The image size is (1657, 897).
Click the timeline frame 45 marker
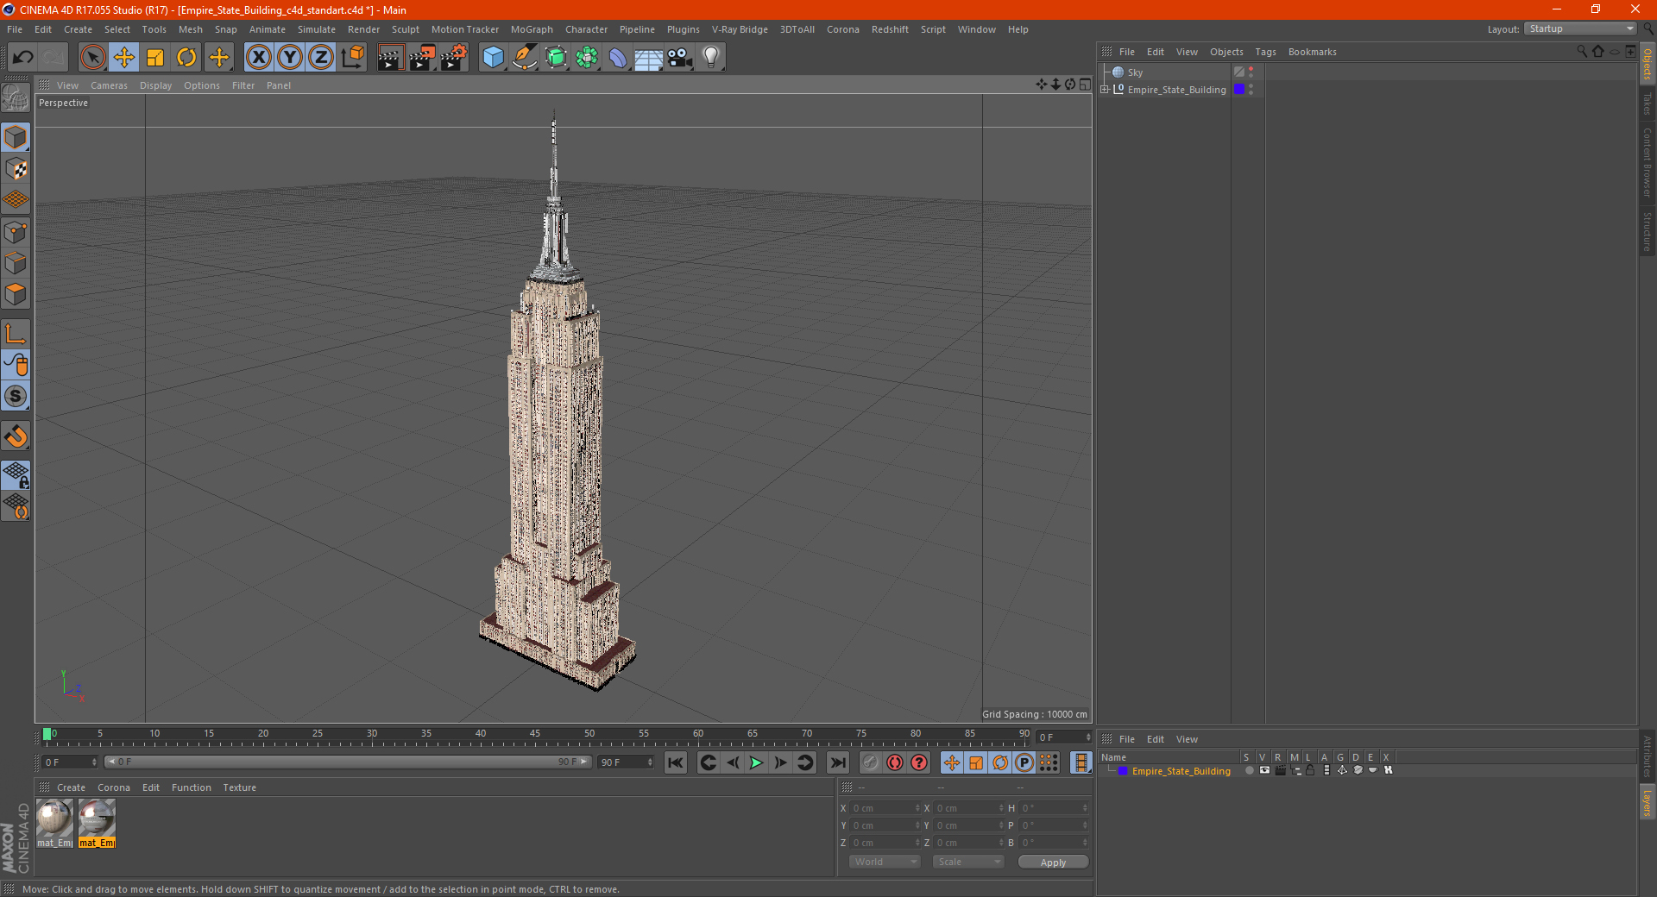pos(535,734)
